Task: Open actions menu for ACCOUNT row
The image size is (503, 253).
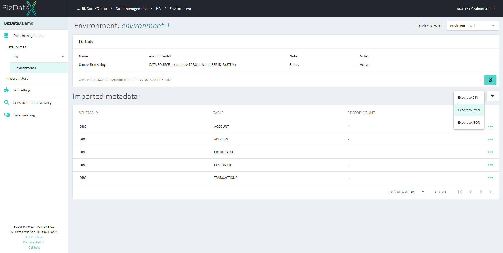Action: (490, 127)
